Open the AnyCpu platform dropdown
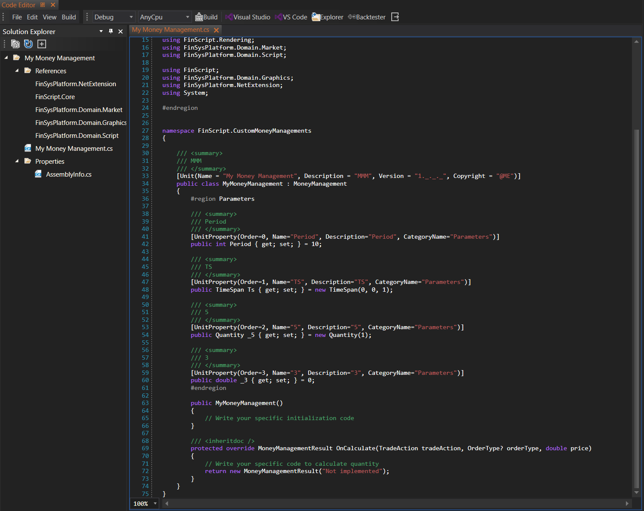Image resolution: width=644 pixels, height=511 pixels. 164,17
